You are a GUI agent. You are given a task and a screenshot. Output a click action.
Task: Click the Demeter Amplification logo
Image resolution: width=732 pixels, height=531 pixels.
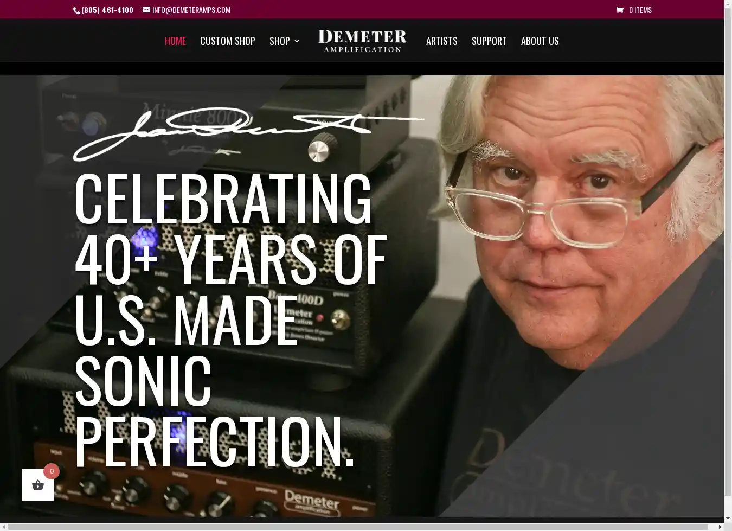tap(362, 41)
